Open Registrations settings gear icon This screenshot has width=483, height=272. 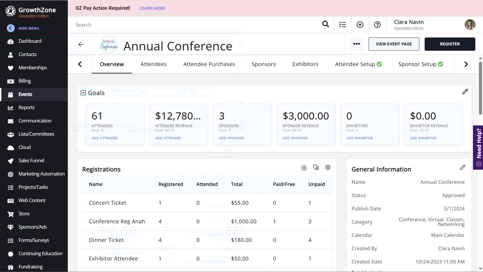pyautogui.click(x=328, y=168)
